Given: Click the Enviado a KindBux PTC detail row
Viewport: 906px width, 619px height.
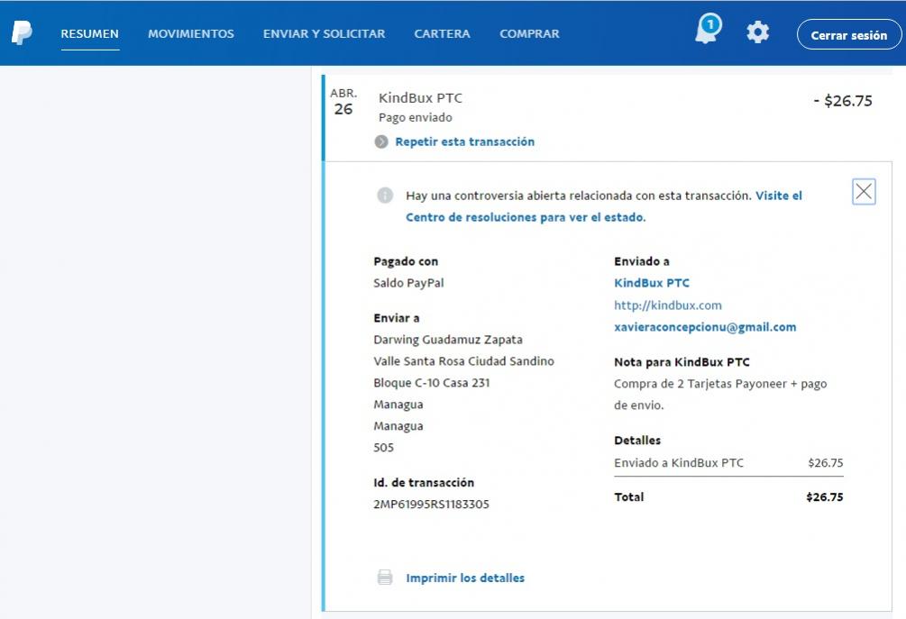Looking at the screenshot, I should tap(728, 462).
